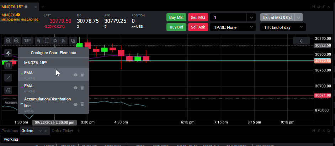Viewport: 335px width, 146px height.
Task: Select the Orders tab
Action: 27,131
